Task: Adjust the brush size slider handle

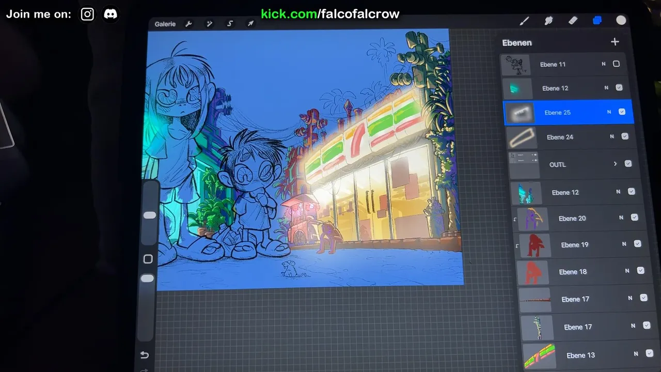Action: click(150, 215)
